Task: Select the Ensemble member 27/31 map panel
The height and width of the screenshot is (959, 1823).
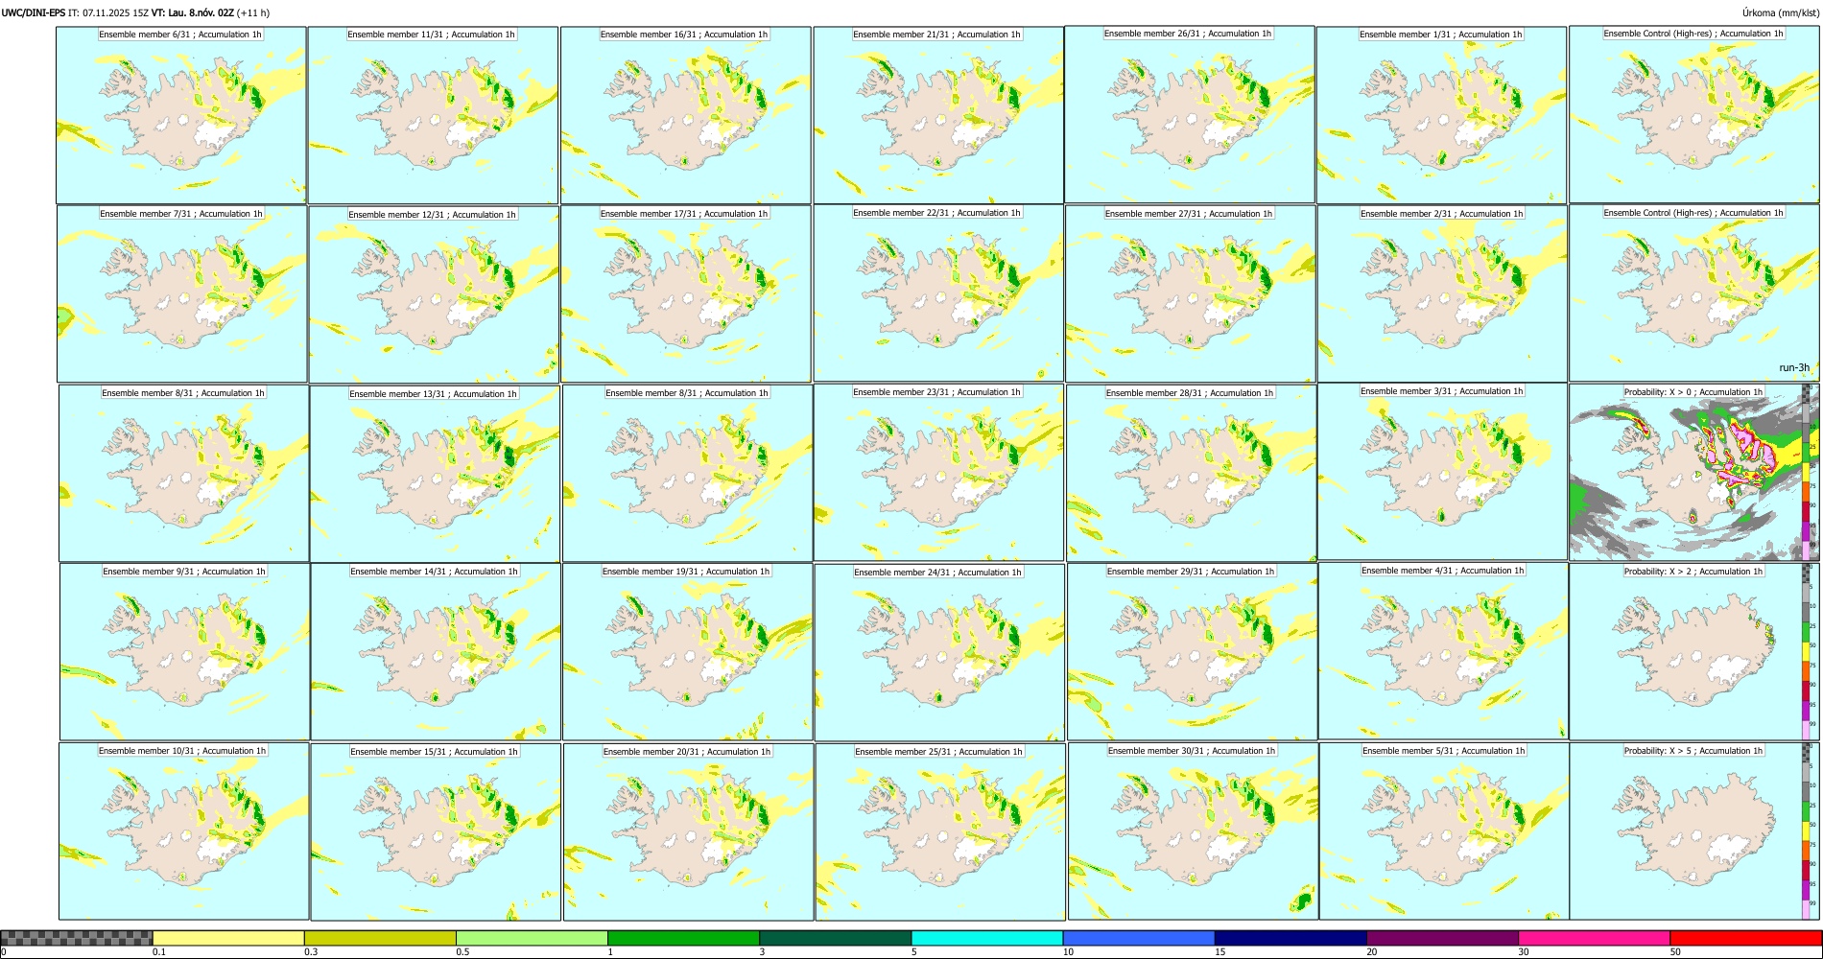Action: click(1191, 294)
